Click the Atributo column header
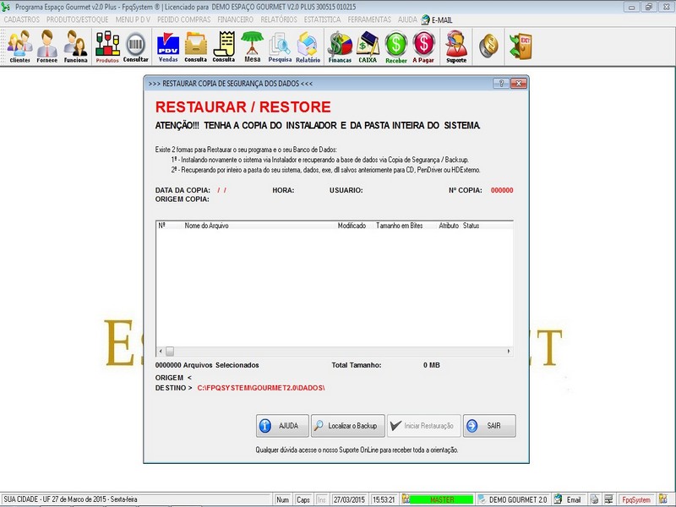676x507 pixels. (449, 226)
